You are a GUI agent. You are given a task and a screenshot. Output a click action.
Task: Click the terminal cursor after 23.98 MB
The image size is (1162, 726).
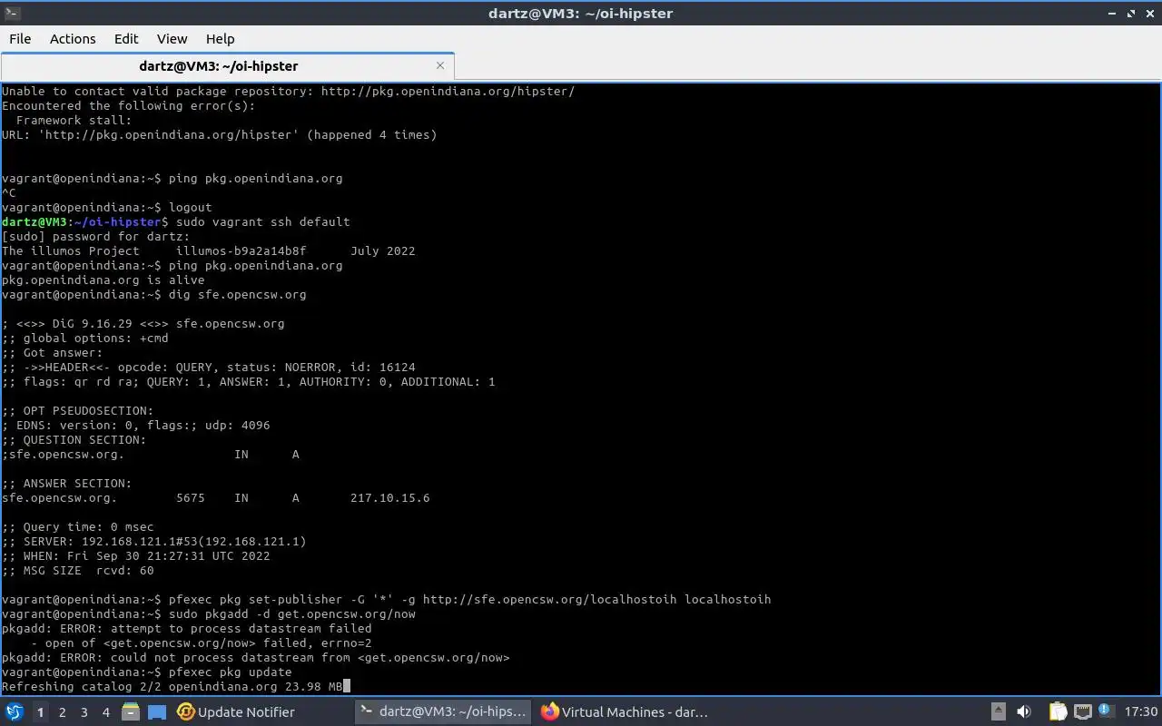[347, 687]
